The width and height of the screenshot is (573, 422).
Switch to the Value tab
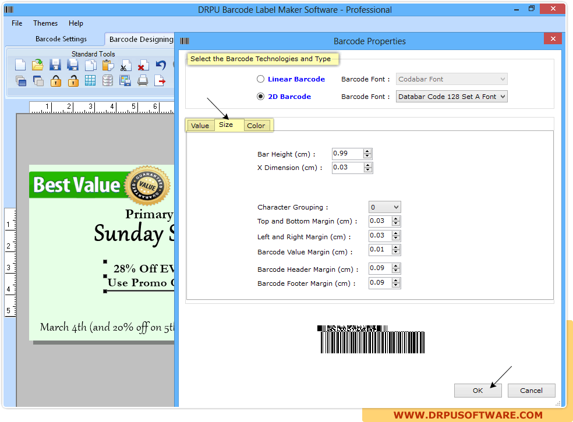click(200, 125)
